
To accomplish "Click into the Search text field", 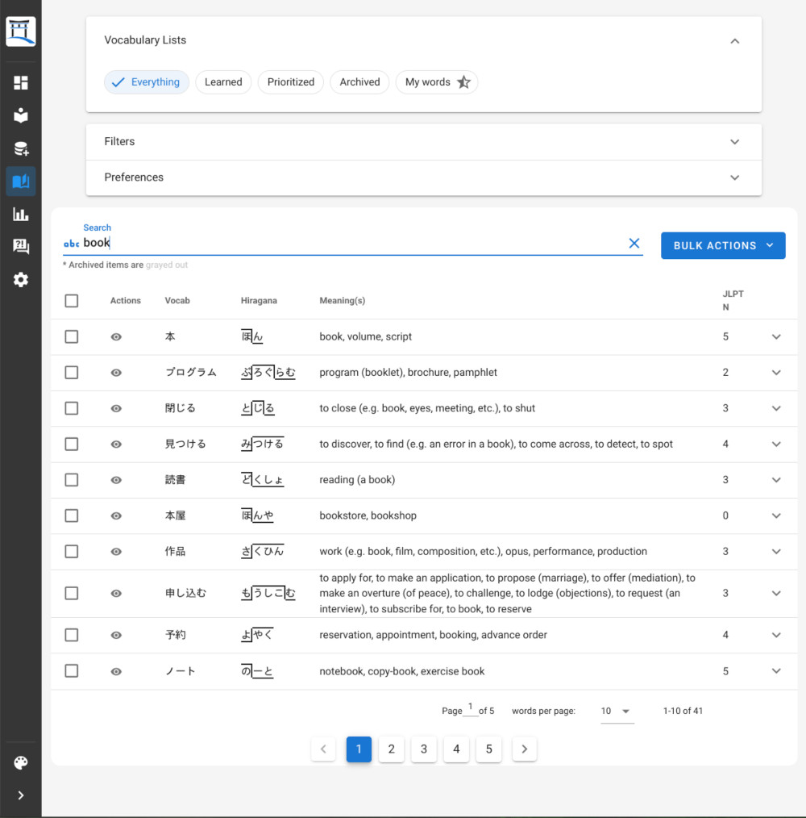I will (x=352, y=243).
